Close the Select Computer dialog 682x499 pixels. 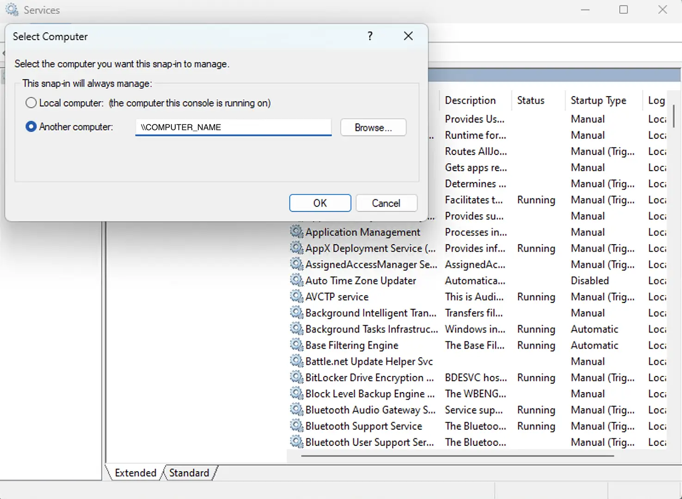[408, 36]
